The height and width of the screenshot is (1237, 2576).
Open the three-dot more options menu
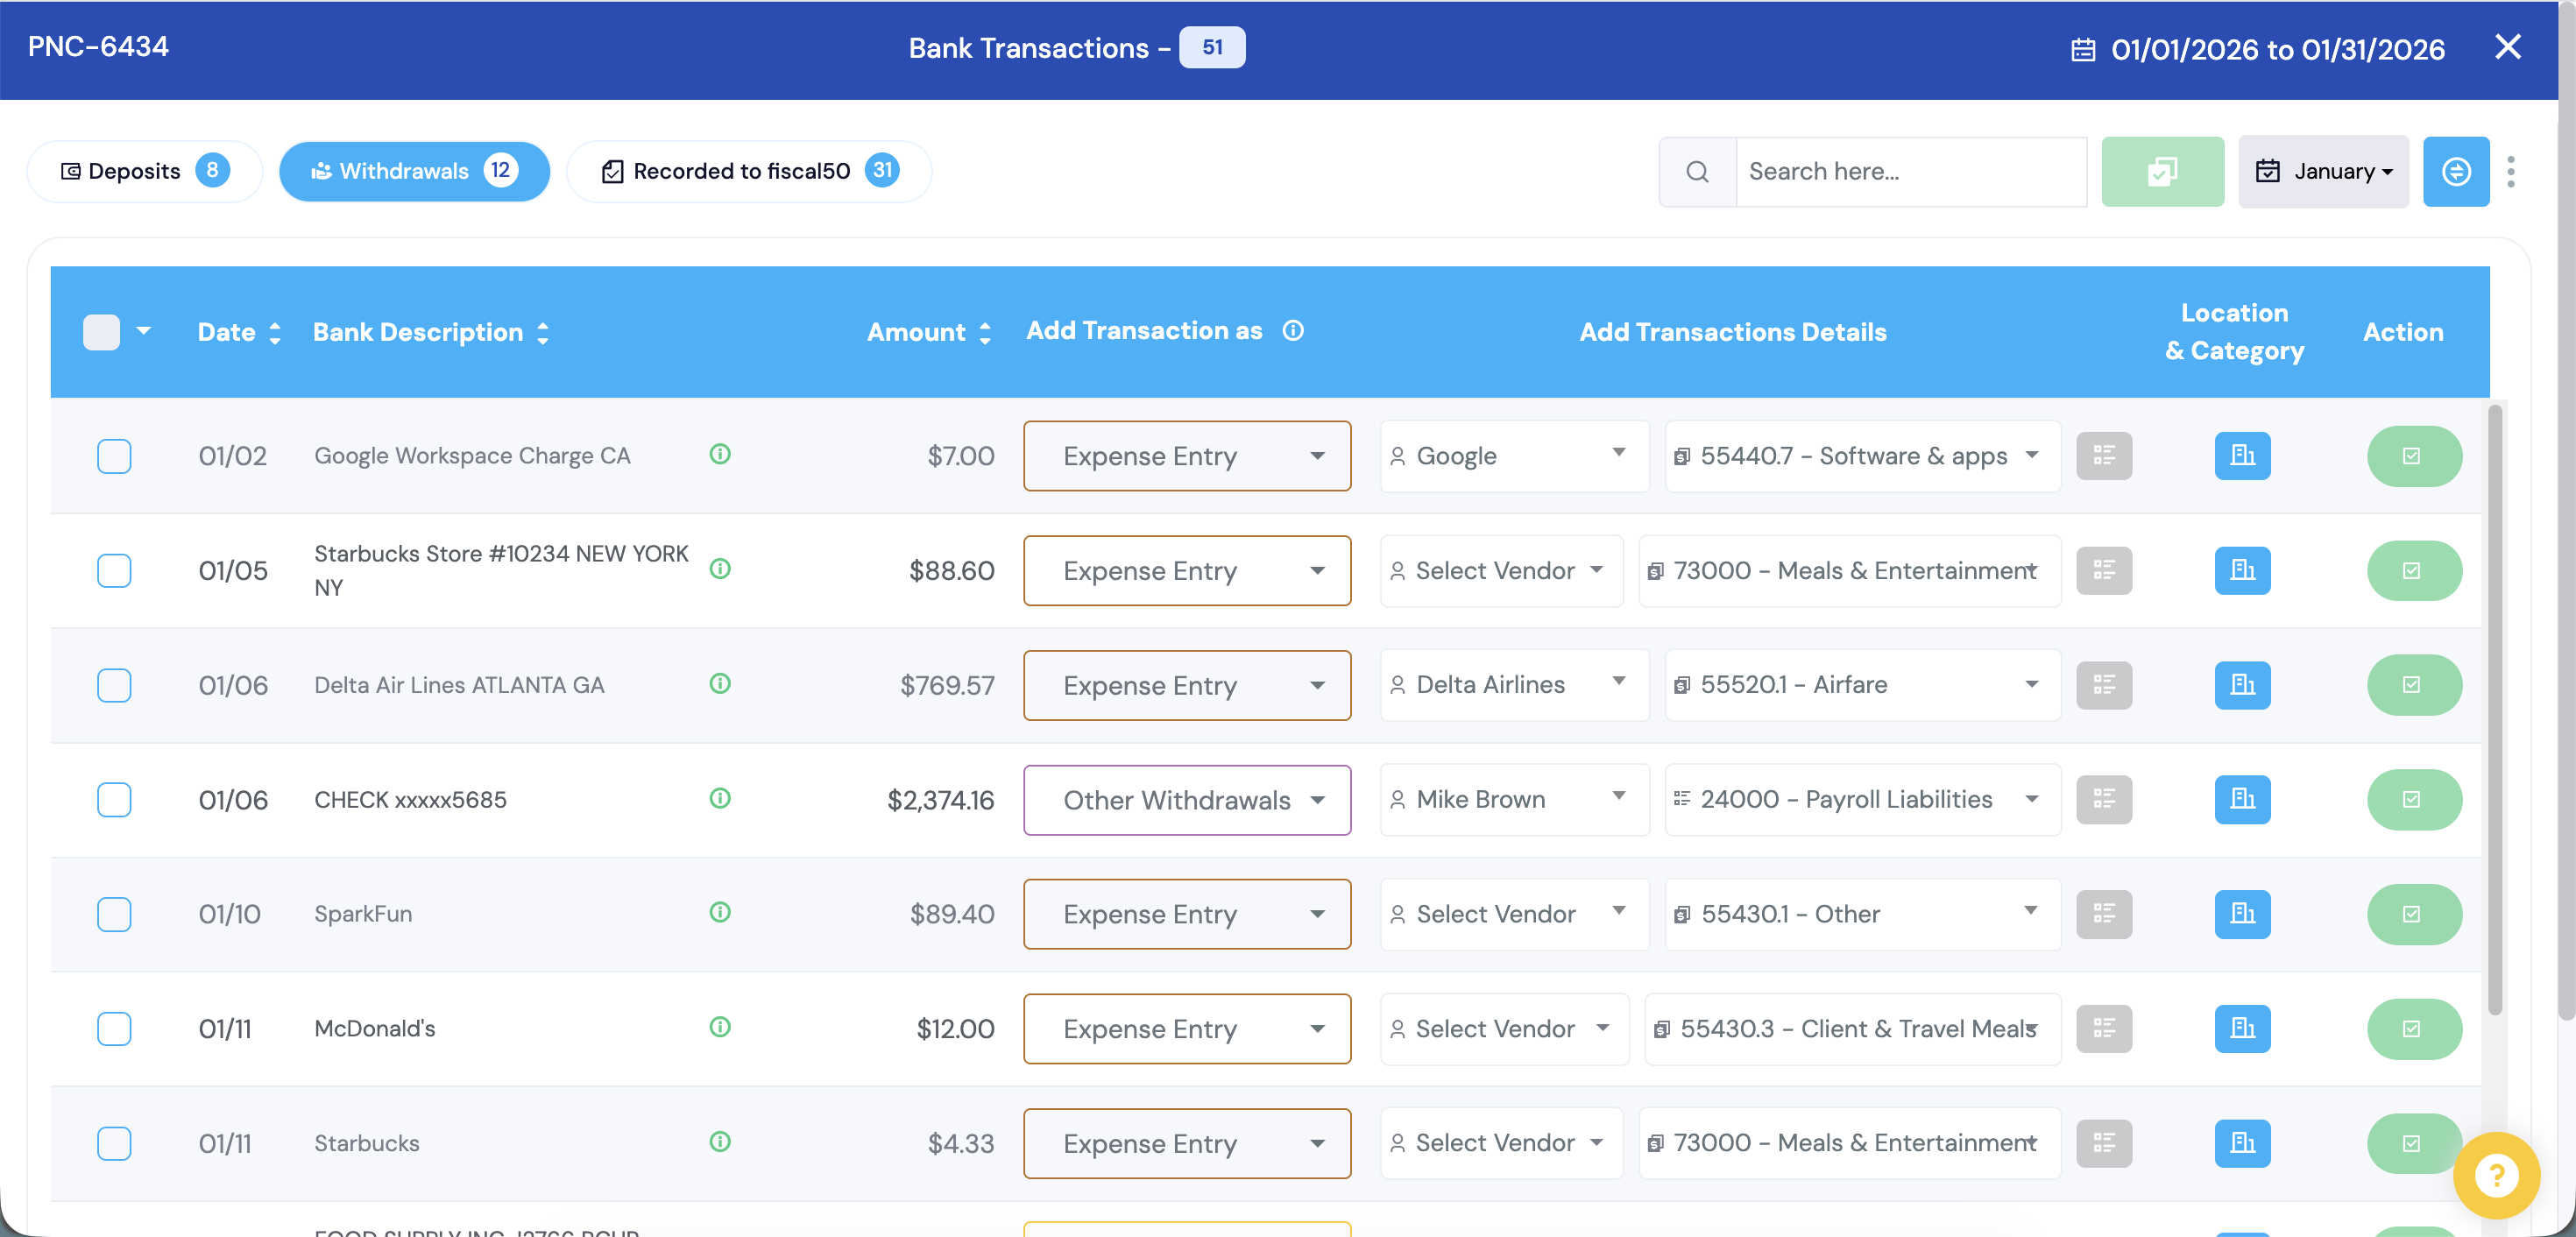pyautogui.click(x=2511, y=172)
